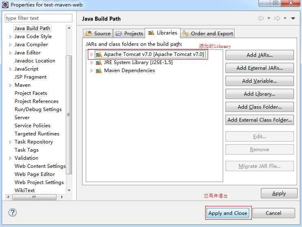This screenshot has height=227, width=302.
Task: Click the Add Variable... button
Action: (x=260, y=81)
